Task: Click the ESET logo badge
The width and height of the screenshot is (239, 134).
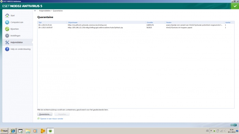Action: point(234,125)
